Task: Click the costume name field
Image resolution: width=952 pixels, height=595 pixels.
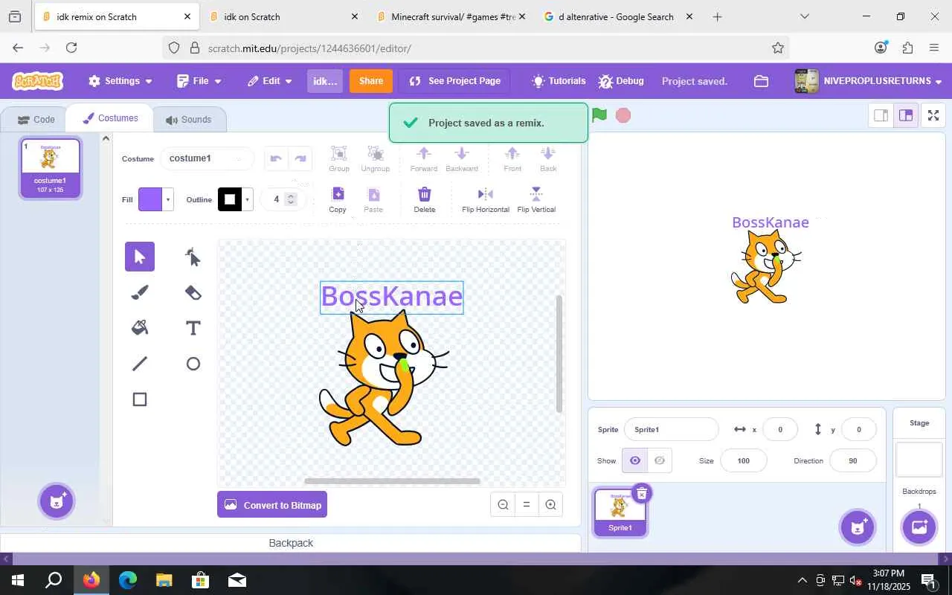Action: (207, 158)
